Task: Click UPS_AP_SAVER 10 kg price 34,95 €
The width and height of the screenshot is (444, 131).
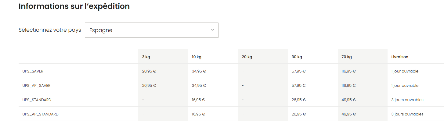Action: pyautogui.click(x=199, y=86)
